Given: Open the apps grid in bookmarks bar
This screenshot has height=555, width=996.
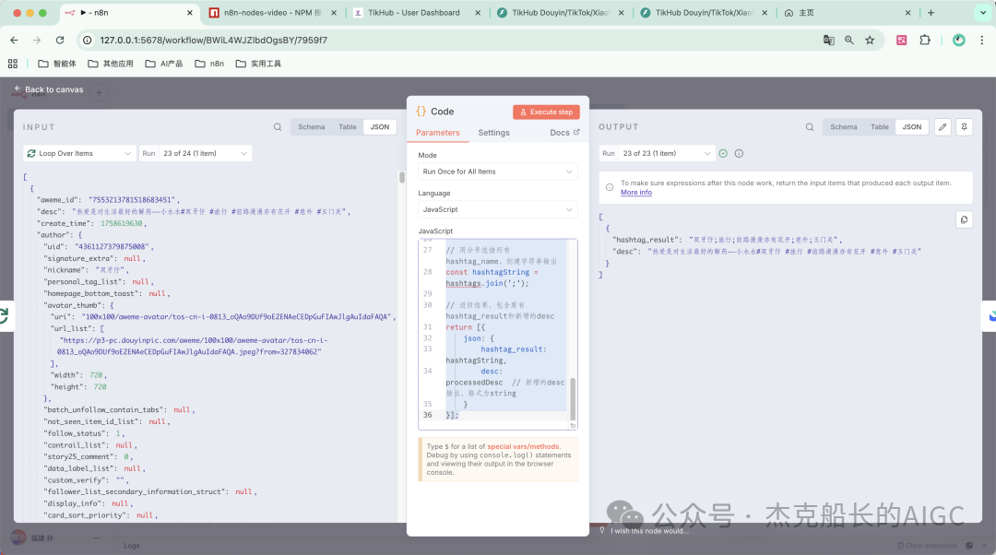Looking at the screenshot, I should [x=13, y=64].
